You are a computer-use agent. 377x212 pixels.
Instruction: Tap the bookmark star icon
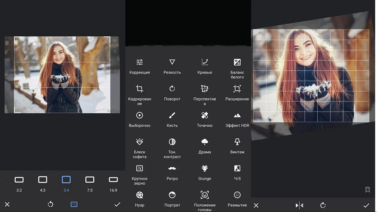368,190
